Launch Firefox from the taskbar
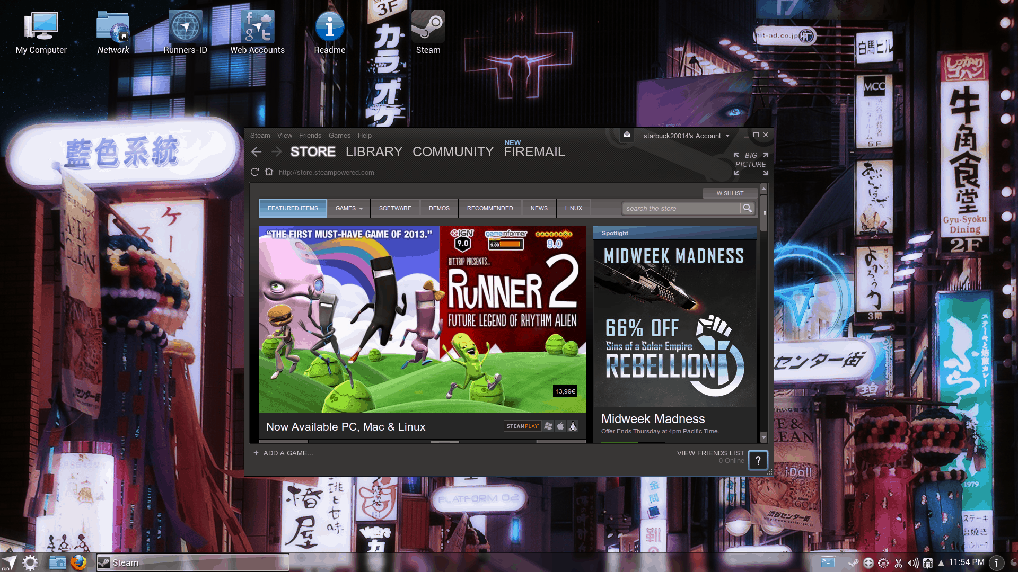Image resolution: width=1018 pixels, height=572 pixels. (78, 562)
